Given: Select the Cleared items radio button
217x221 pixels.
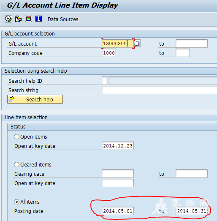Looking at the screenshot, I should [x=16, y=165].
